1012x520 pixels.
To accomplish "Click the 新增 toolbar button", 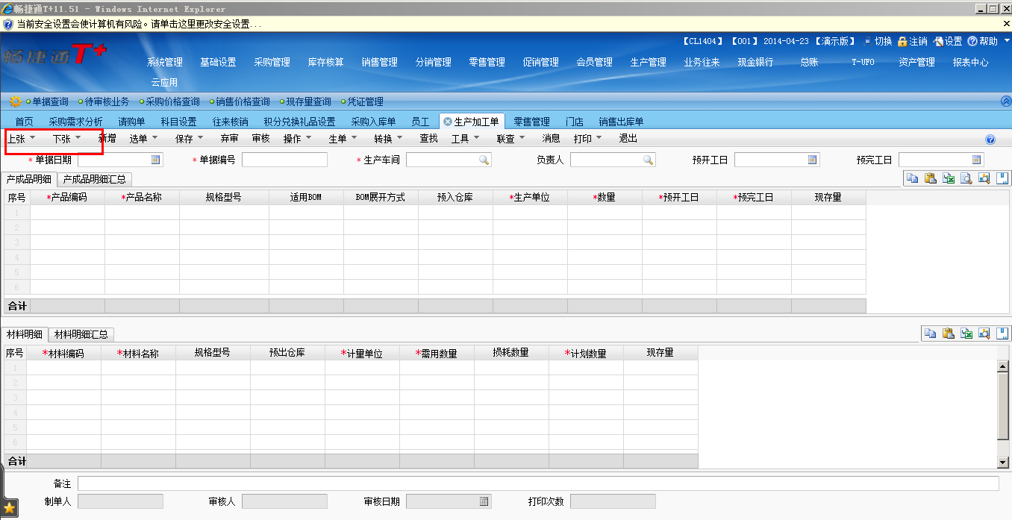I will [x=107, y=138].
